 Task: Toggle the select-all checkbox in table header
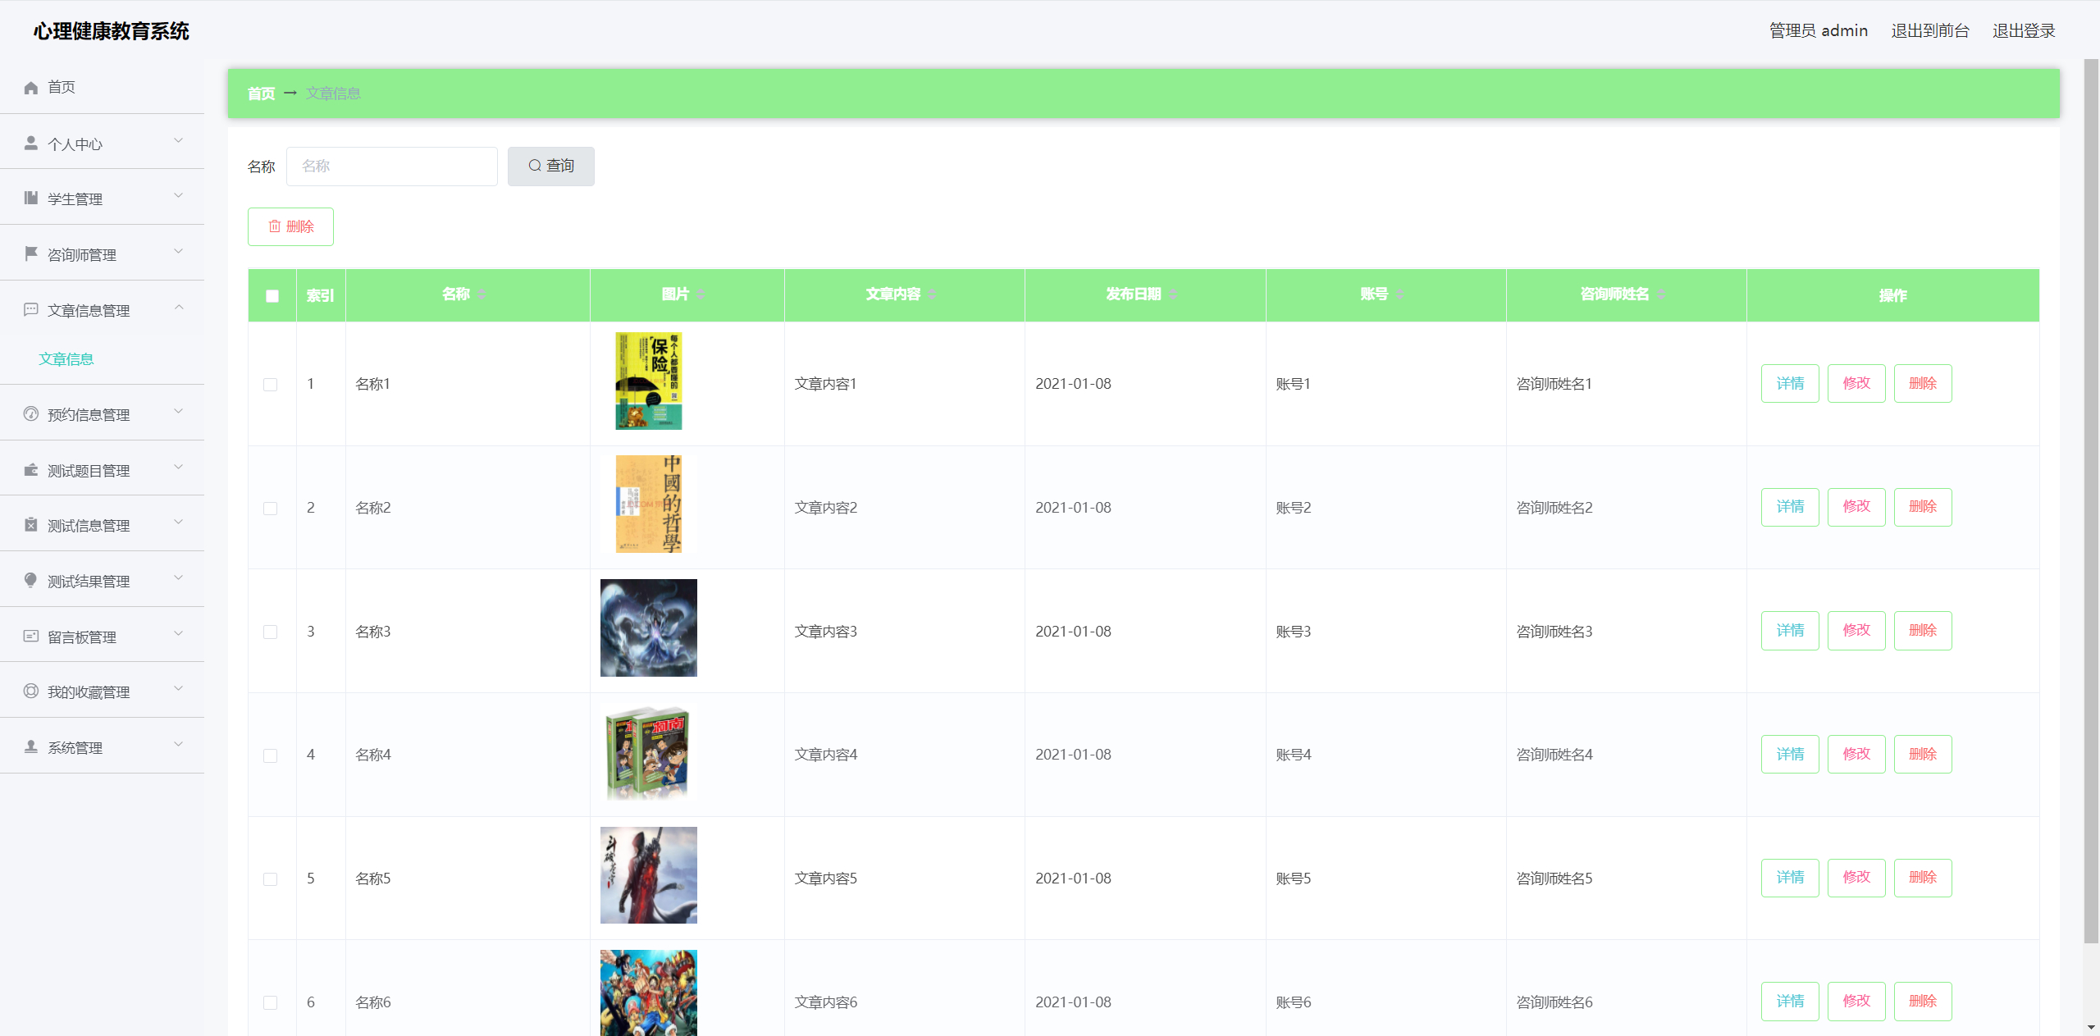(272, 296)
